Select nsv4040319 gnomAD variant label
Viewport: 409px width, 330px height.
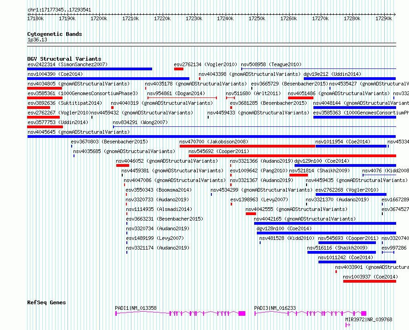tap(162, 103)
